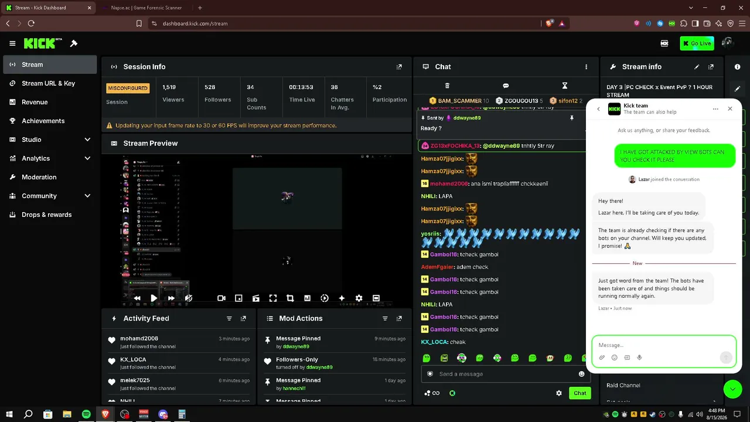Click the green K icon below chat input
Viewport: 750px width, 422px height.
pos(452,393)
